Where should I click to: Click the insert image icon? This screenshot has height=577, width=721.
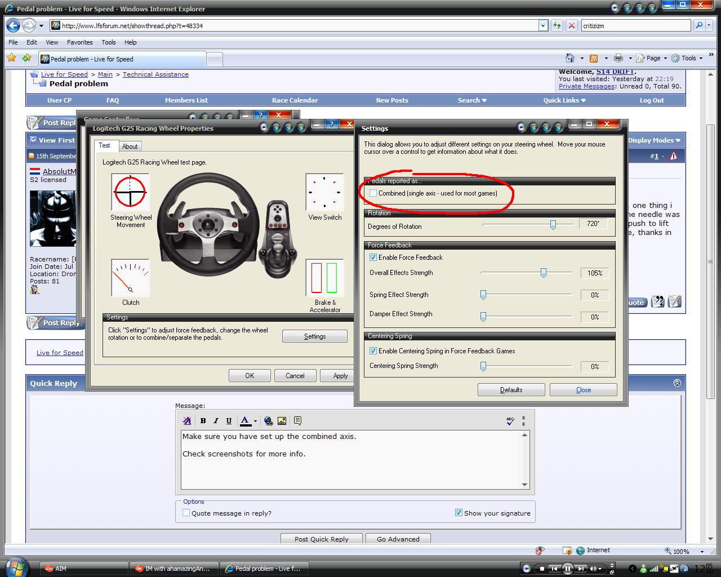(282, 421)
